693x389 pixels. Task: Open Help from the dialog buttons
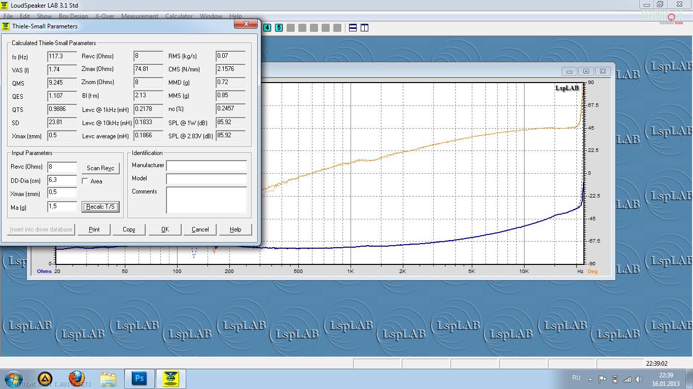235,229
